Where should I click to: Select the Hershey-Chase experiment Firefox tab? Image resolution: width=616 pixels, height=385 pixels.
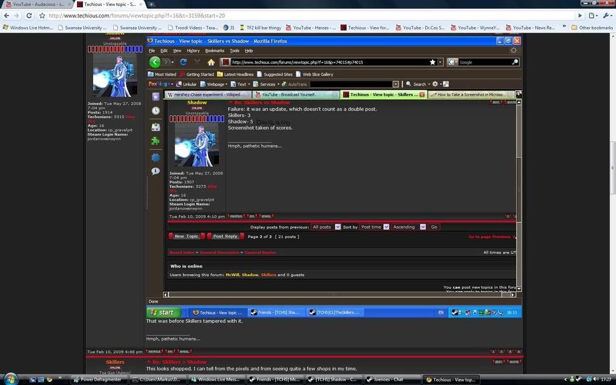[208, 94]
